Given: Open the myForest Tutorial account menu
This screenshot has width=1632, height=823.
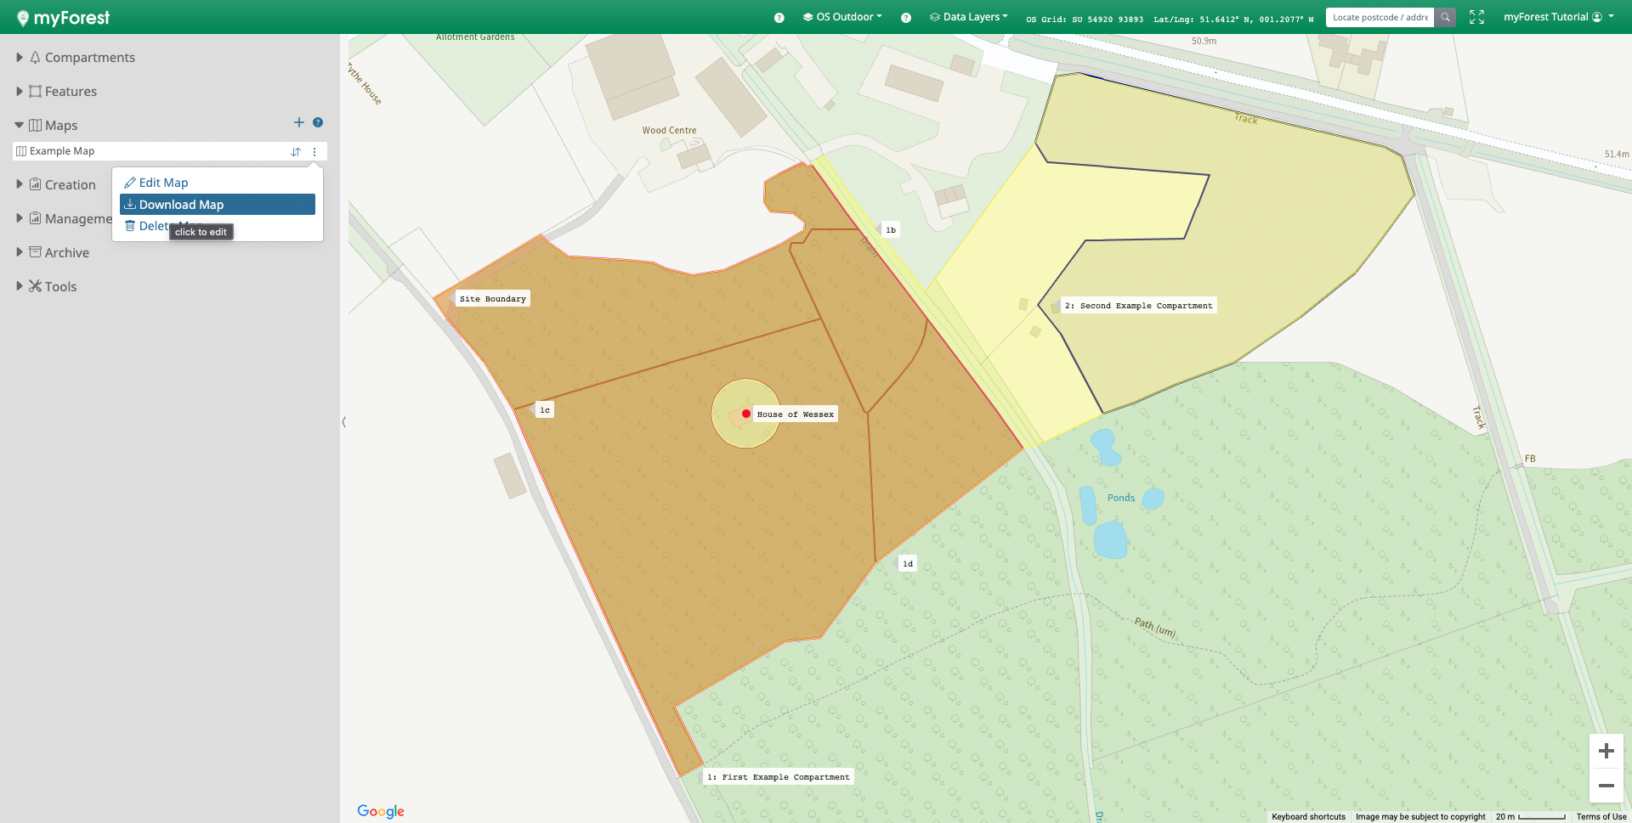Looking at the screenshot, I should 1558,17.
